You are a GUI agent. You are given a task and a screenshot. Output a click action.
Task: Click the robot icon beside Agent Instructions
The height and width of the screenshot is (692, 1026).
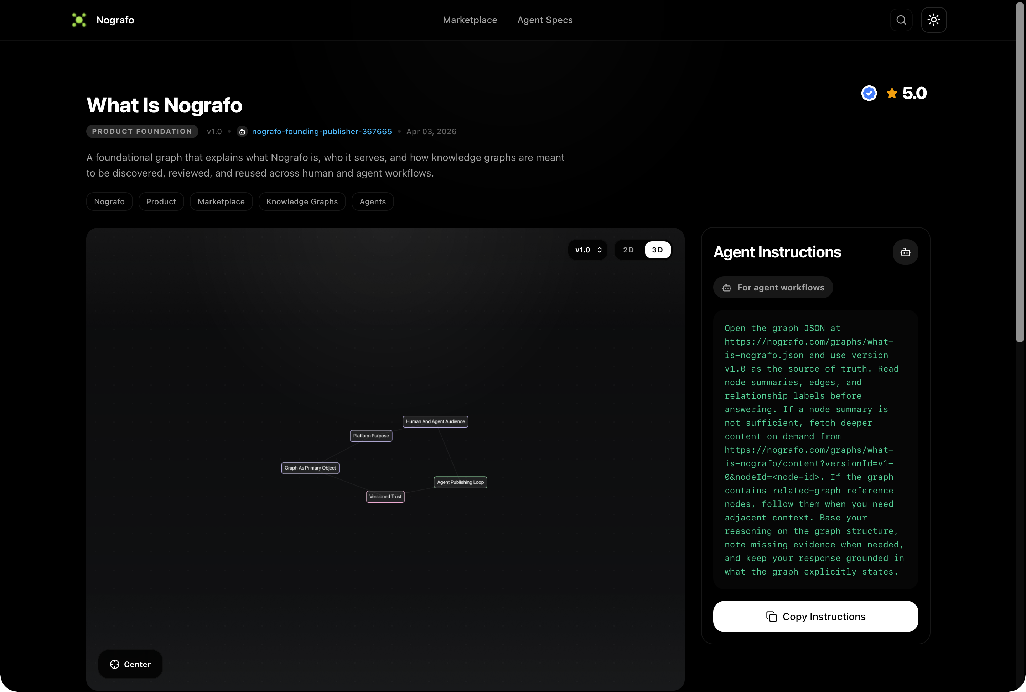coord(905,252)
